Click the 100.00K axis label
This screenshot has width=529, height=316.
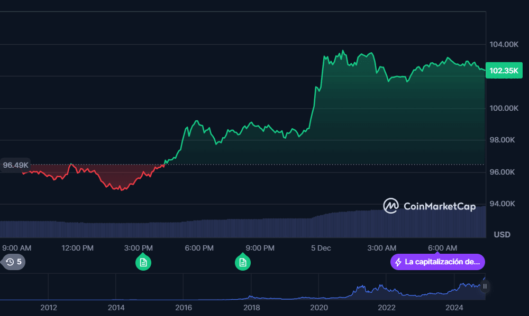[504, 108]
